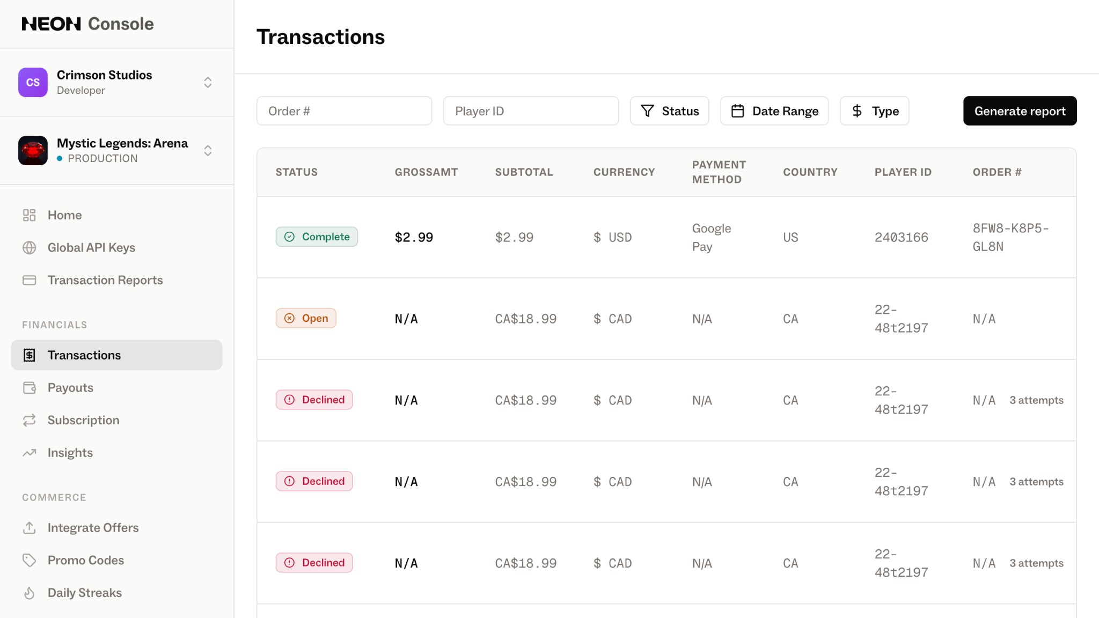
Task: Open Transaction Reports via its card icon
Action: [30, 280]
